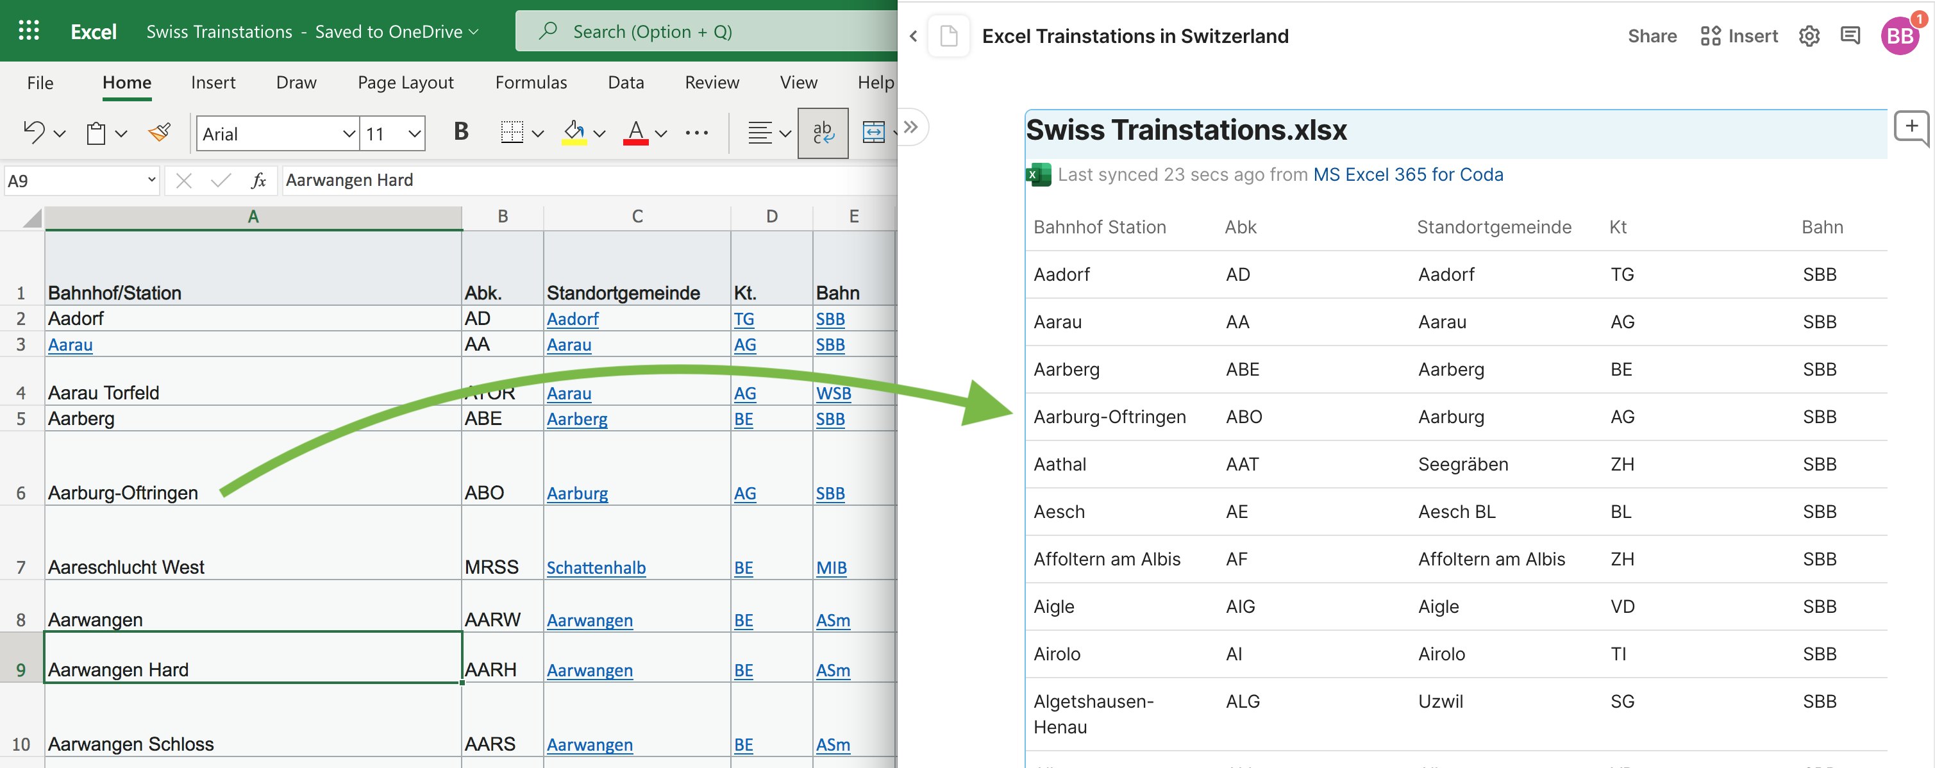Toggle bold formatting
1935x768 pixels.
460,131
